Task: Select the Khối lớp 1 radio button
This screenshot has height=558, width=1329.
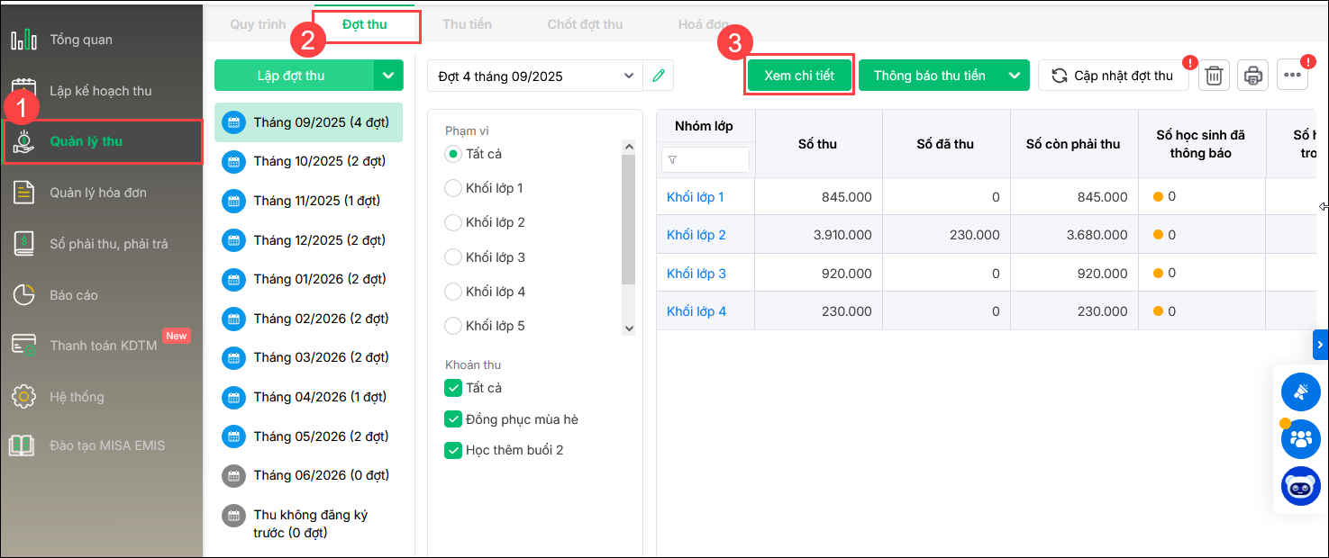Action: pos(453,188)
